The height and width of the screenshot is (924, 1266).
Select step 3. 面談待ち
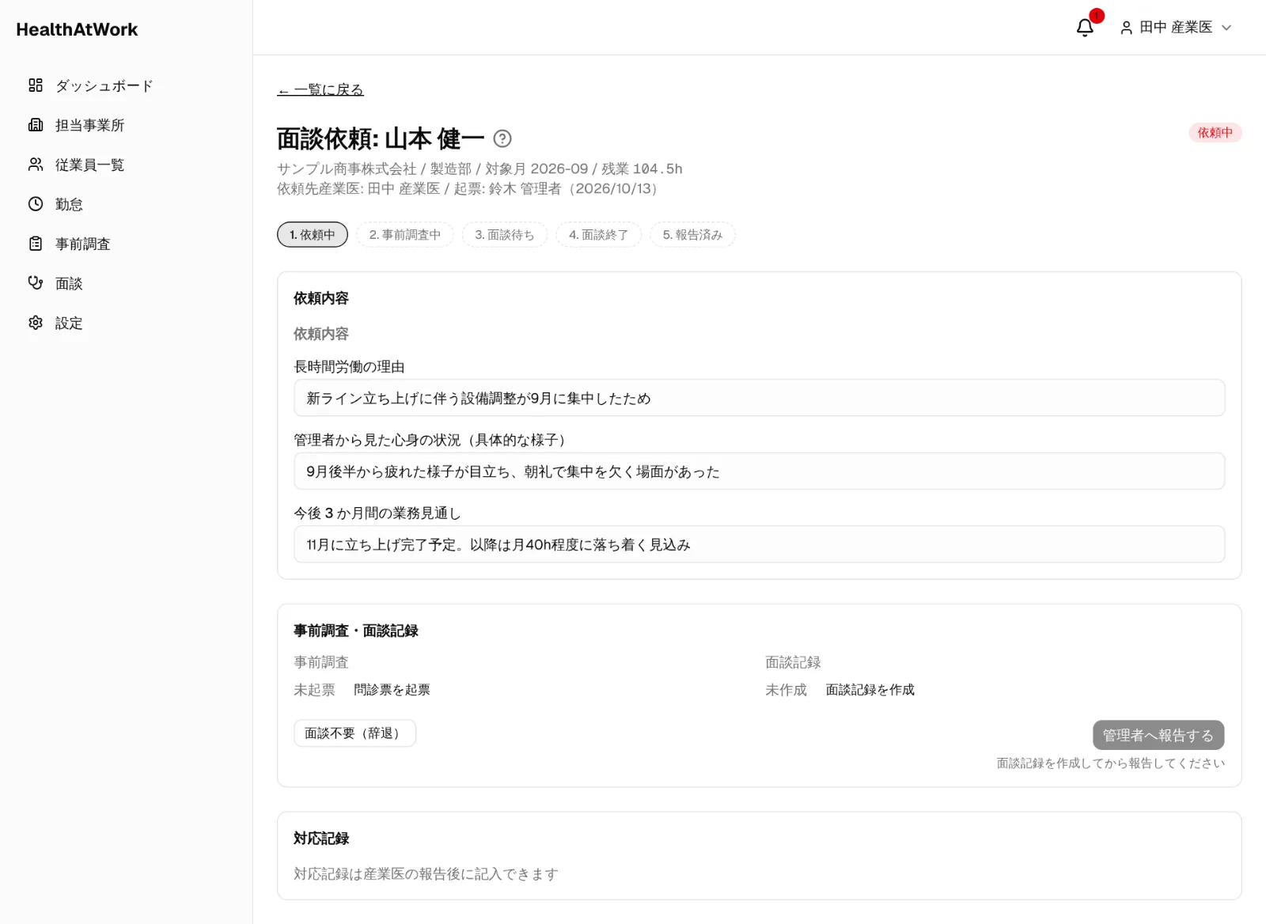[x=505, y=235]
